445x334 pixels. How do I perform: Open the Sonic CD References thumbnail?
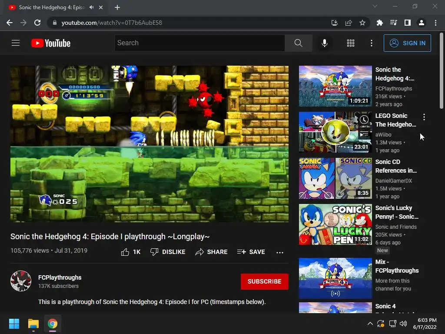coord(335,178)
